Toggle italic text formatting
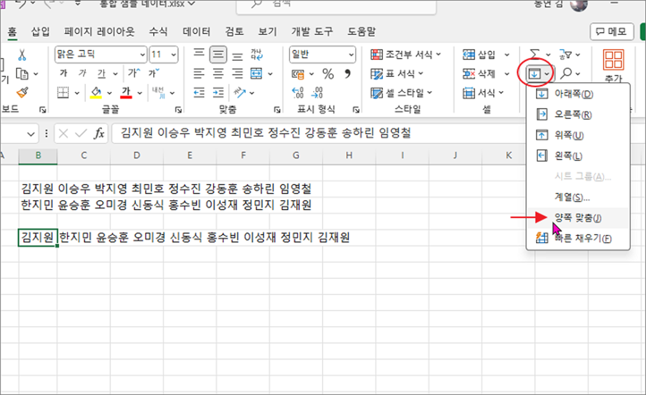646x395 pixels. 82,73
